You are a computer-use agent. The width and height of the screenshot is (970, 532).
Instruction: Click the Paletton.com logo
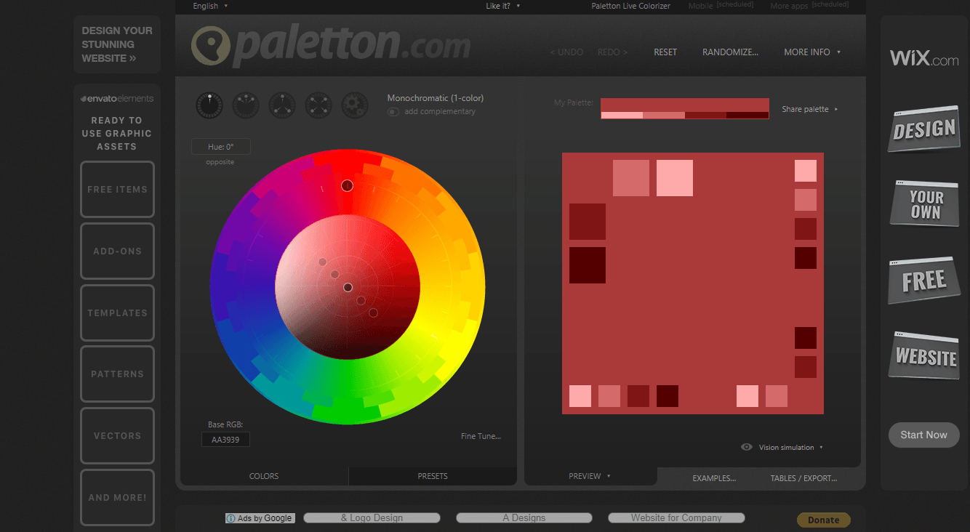[x=331, y=46]
